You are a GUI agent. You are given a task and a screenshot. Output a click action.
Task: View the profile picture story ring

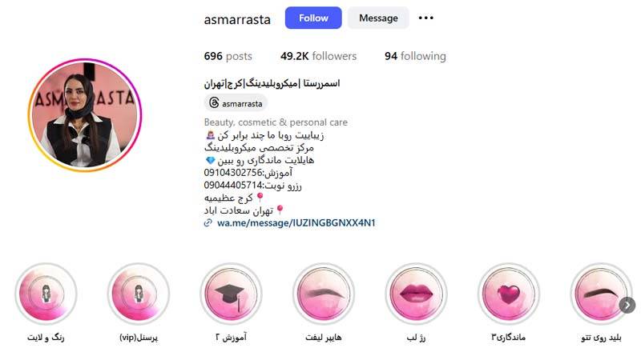85,115
